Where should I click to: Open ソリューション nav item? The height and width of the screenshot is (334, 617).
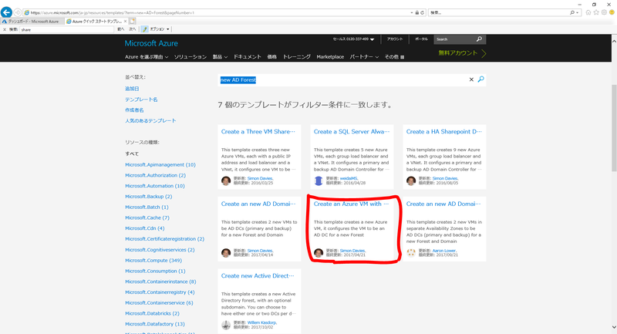(190, 57)
